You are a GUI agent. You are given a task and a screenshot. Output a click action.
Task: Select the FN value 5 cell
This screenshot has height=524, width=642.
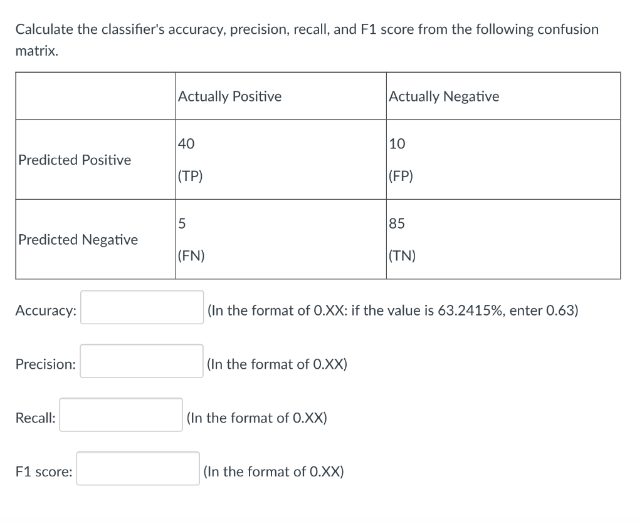point(182,223)
